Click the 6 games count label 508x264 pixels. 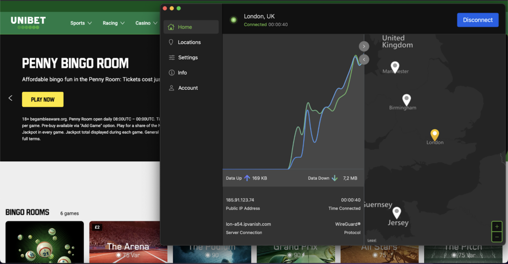click(69, 213)
